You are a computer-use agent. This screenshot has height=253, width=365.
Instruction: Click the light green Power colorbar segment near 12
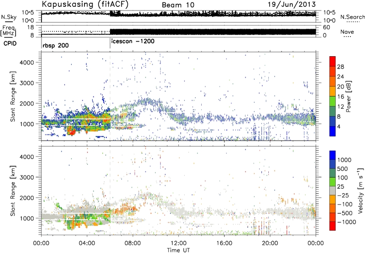[x=333, y=101]
